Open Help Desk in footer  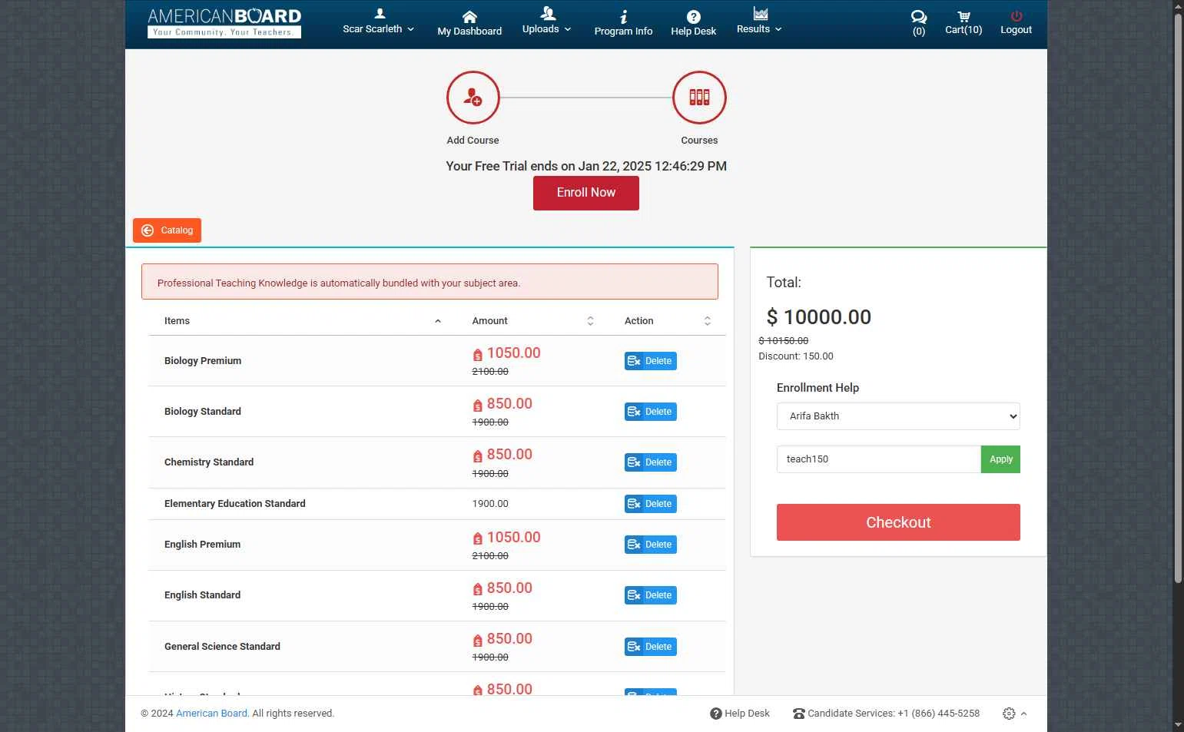tap(740, 714)
